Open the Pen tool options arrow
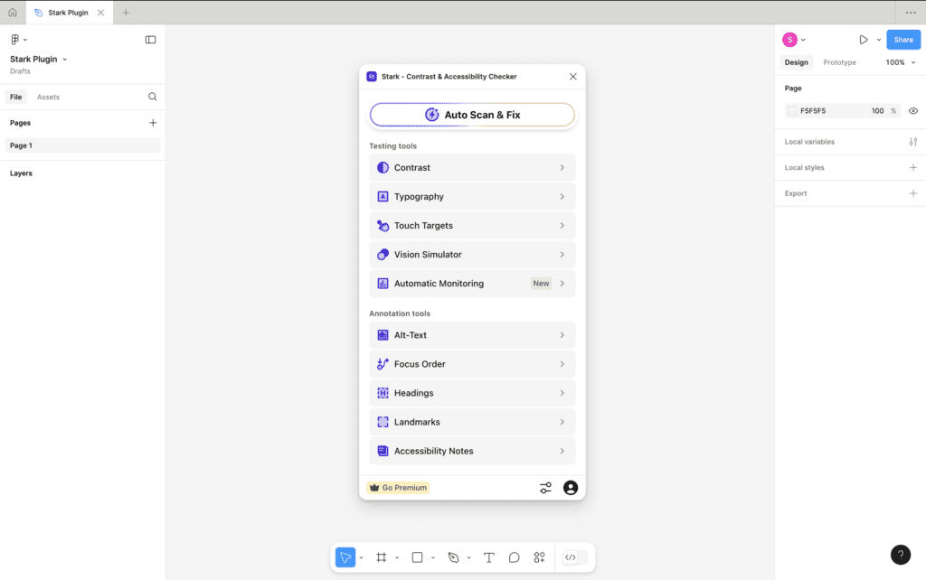The height and width of the screenshot is (580, 926). [x=469, y=557]
